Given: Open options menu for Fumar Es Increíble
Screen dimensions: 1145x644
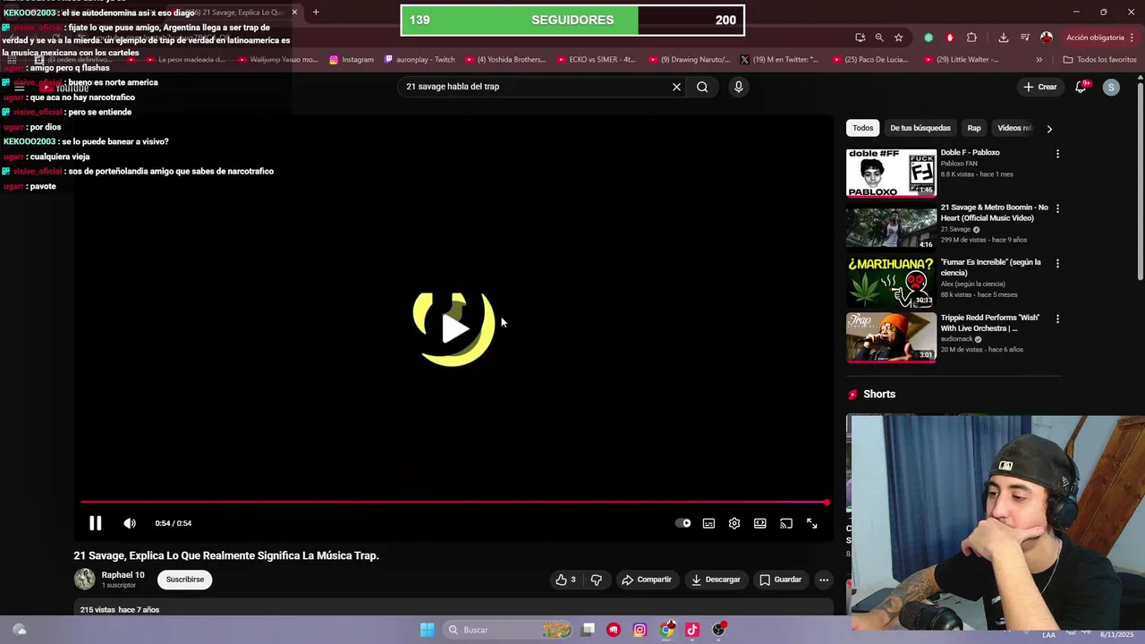Looking at the screenshot, I should [x=1057, y=264].
